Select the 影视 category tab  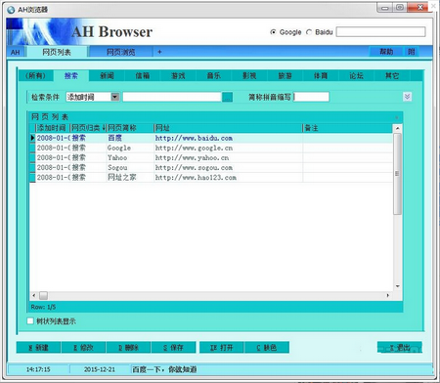pos(249,76)
